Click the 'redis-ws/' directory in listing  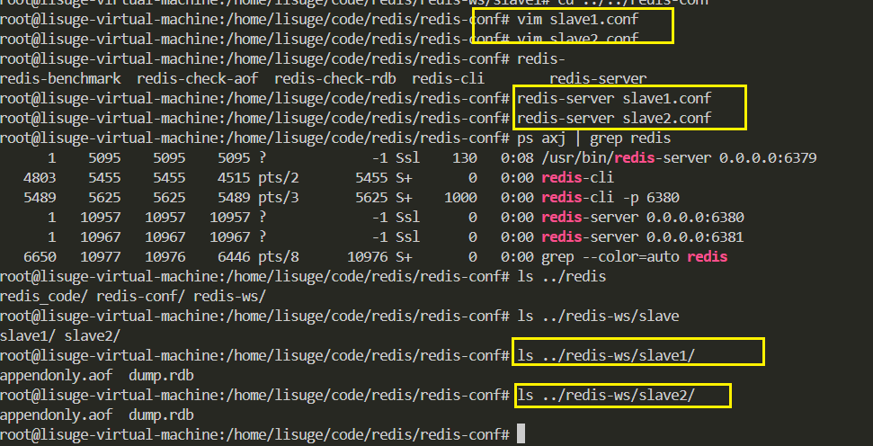(229, 297)
